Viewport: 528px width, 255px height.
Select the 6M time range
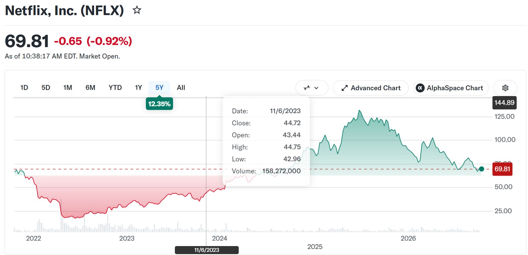pyautogui.click(x=90, y=88)
